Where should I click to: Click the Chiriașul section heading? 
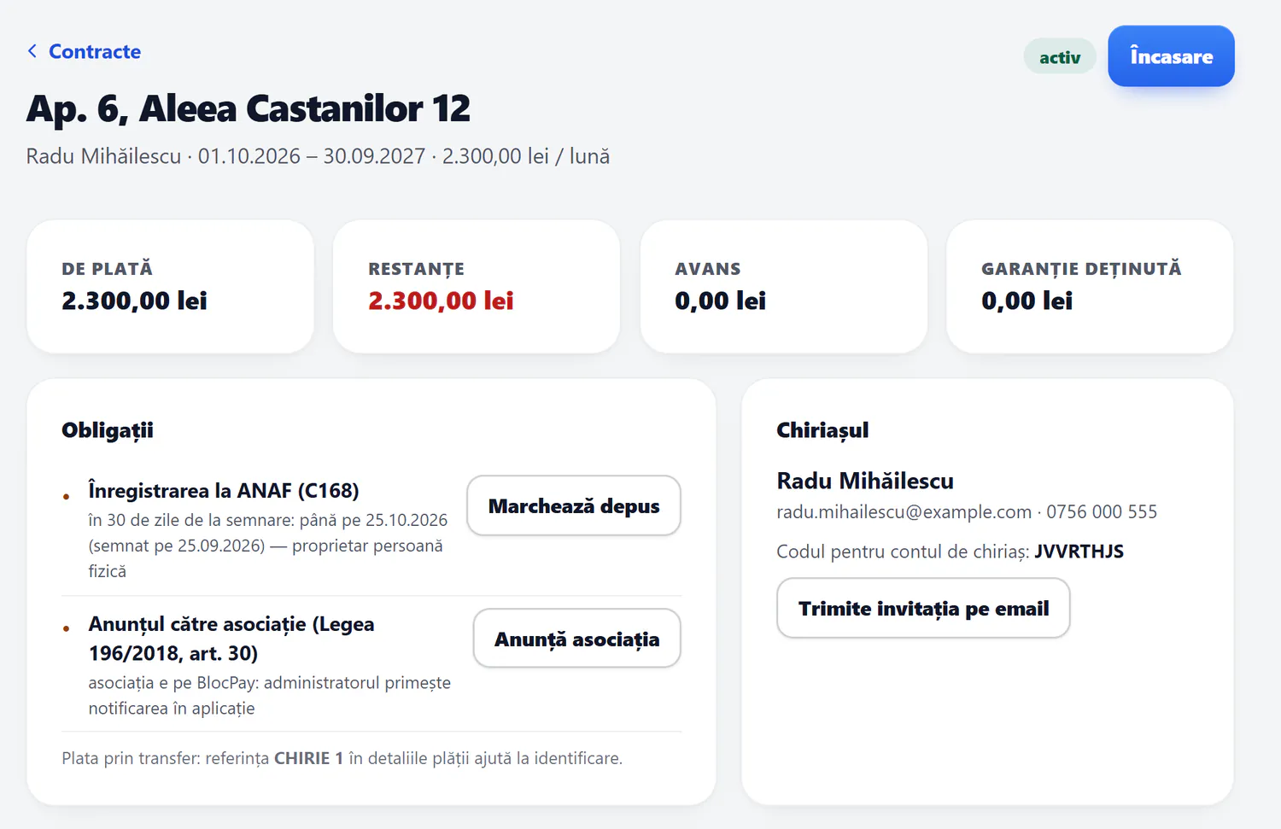(x=822, y=430)
